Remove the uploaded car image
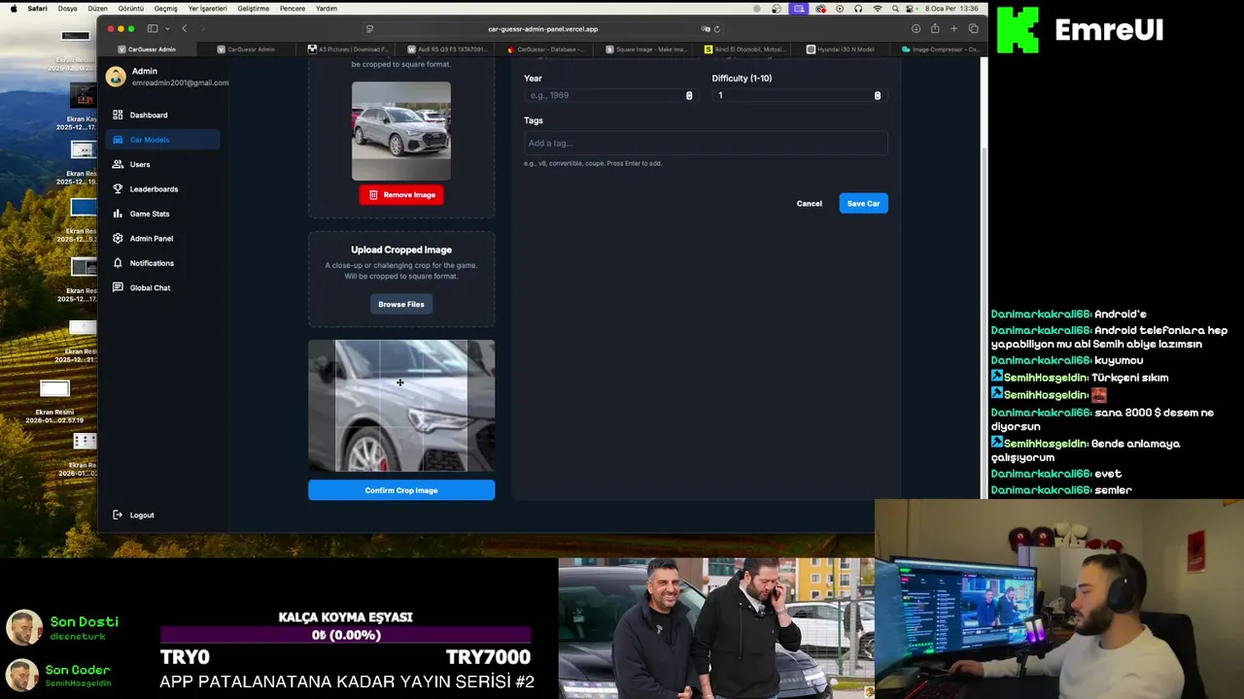The height and width of the screenshot is (699, 1244). (x=401, y=195)
